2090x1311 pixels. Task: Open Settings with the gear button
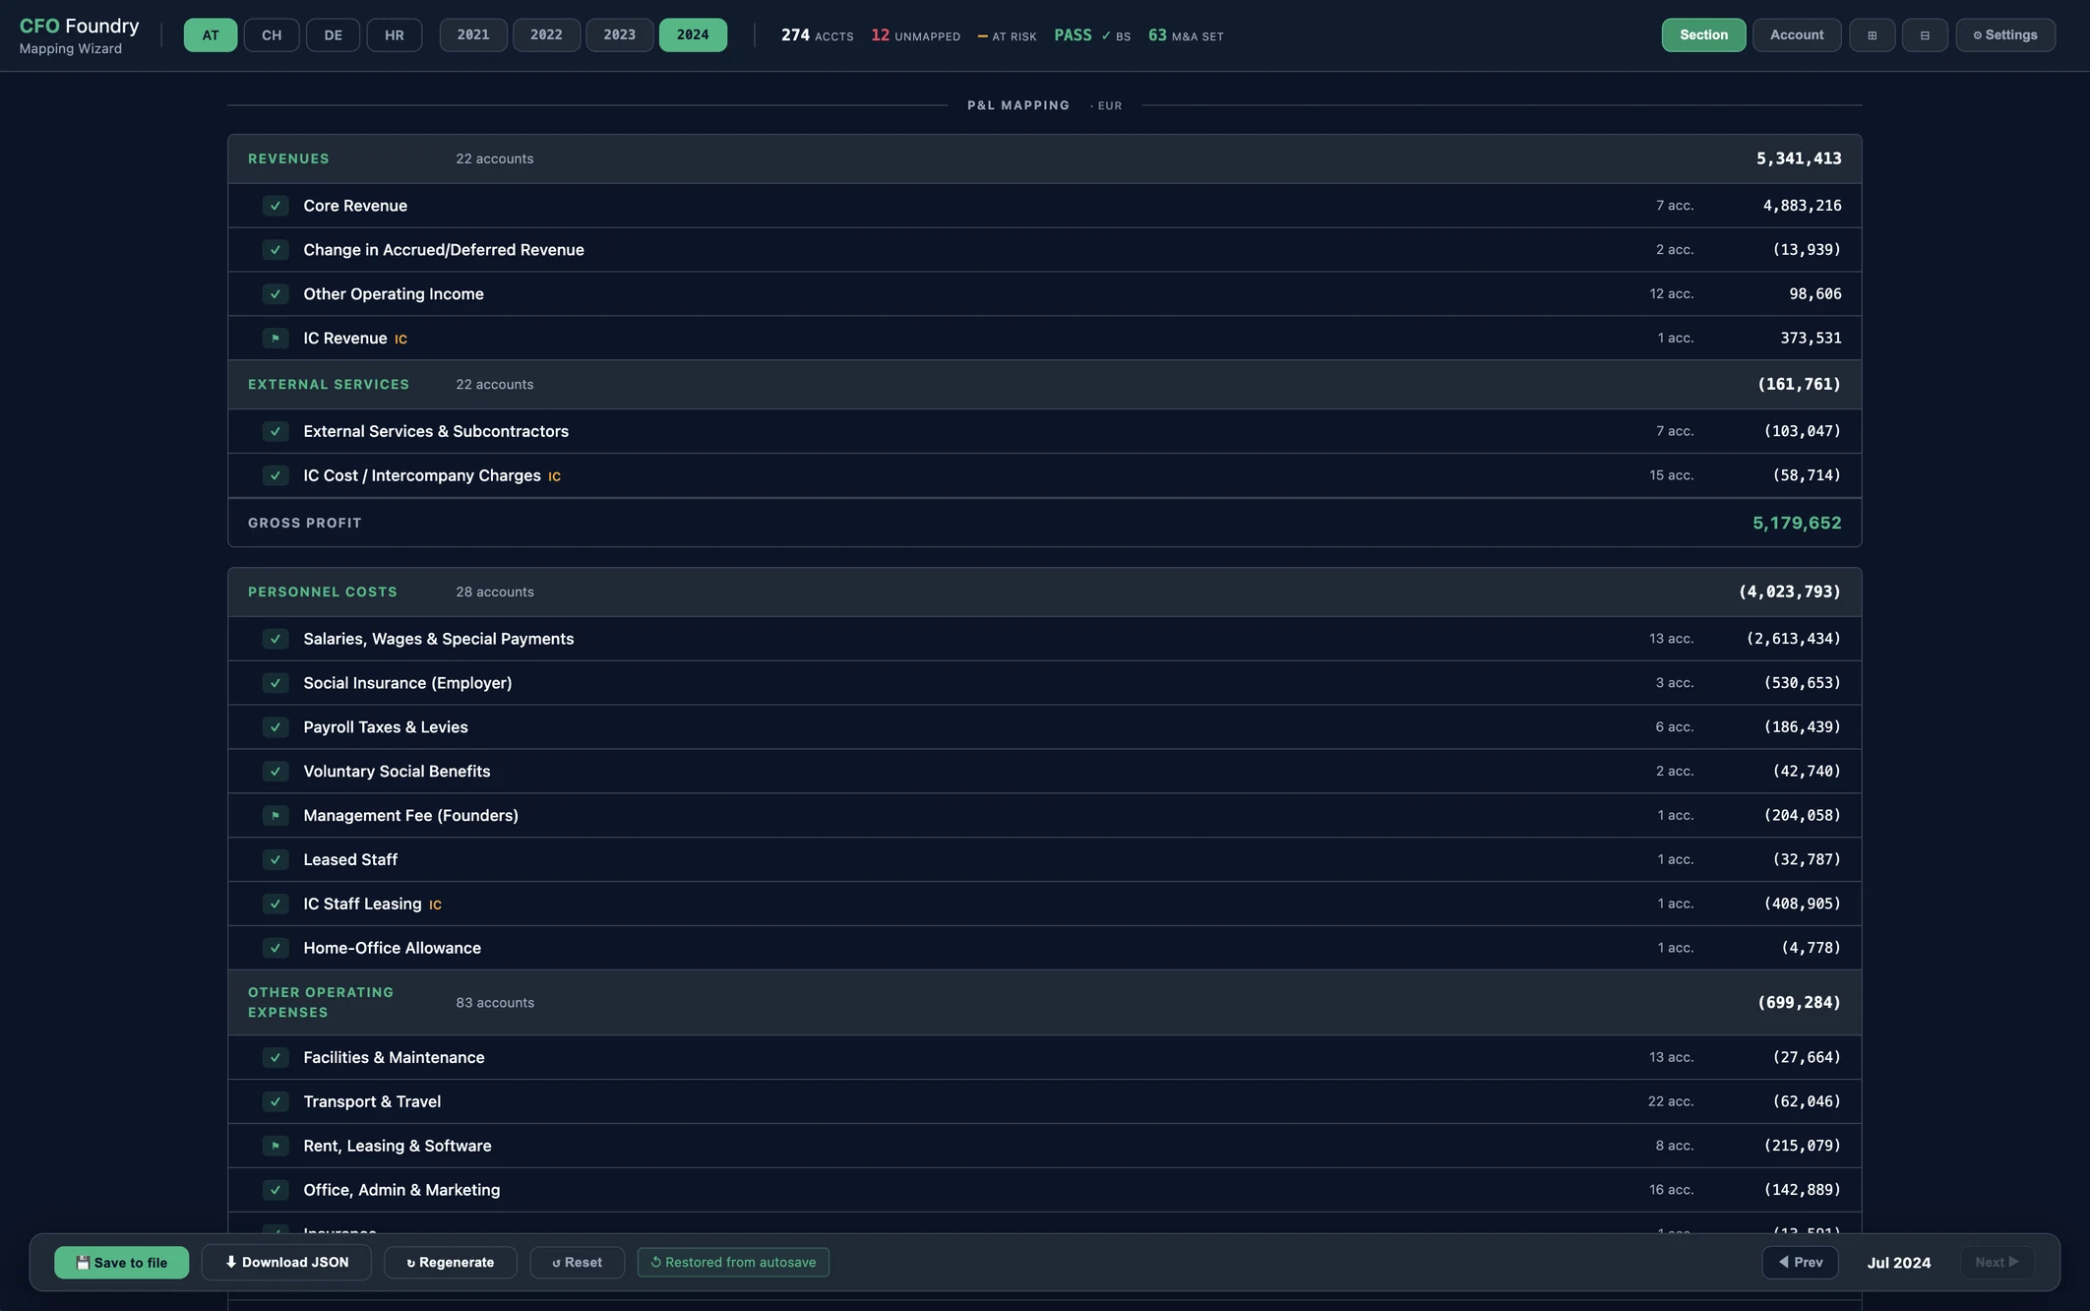pyautogui.click(x=2005, y=35)
